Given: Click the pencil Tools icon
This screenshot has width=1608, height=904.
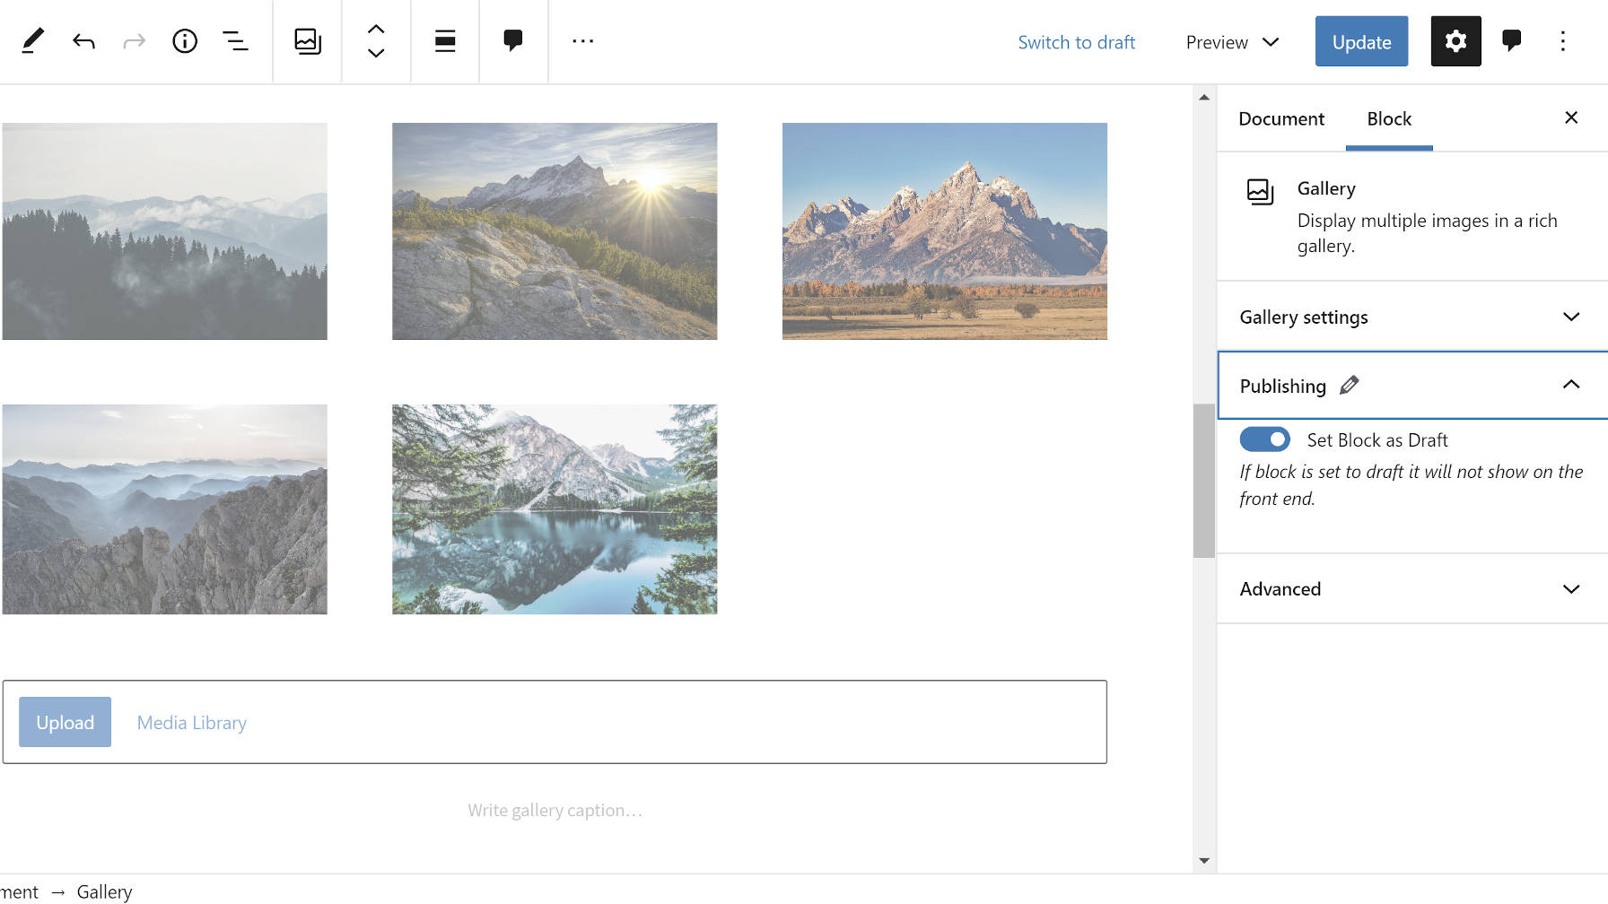Looking at the screenshot, I should pos(32,41).
